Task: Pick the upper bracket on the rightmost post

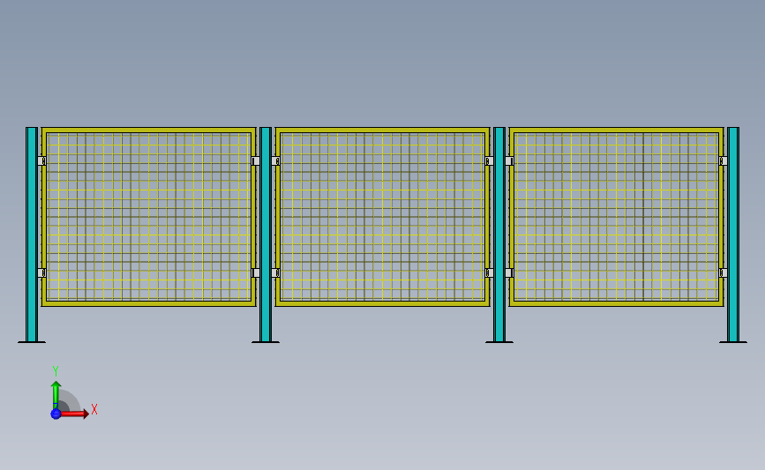Action: [723, 160]
